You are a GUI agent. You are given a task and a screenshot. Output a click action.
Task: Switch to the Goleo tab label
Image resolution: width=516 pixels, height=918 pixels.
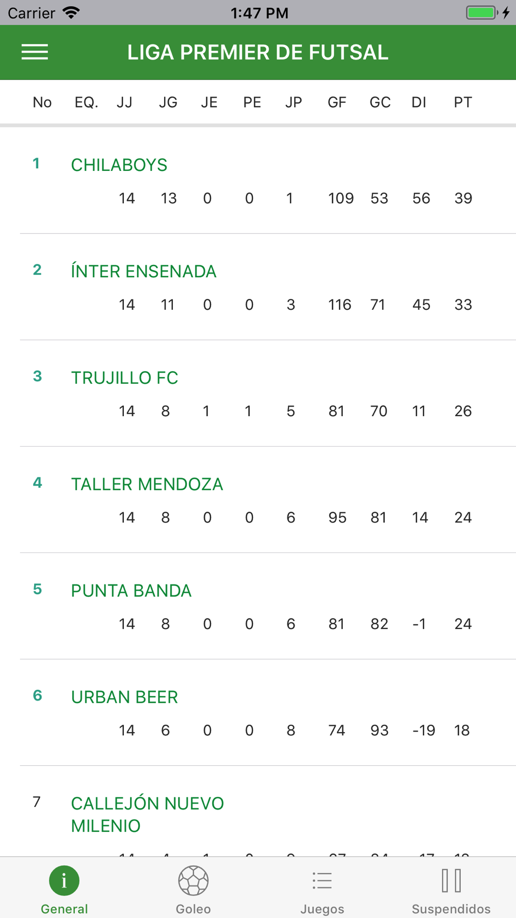(193, 909)
